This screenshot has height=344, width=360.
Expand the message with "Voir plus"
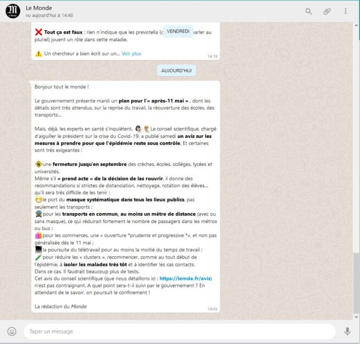pos(131,54)
